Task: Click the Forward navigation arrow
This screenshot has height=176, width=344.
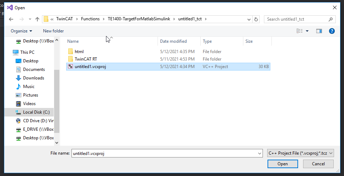Action: tap(21, 19)
